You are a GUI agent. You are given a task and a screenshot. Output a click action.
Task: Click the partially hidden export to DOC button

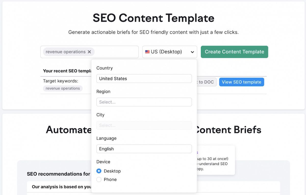coord(207,82)
